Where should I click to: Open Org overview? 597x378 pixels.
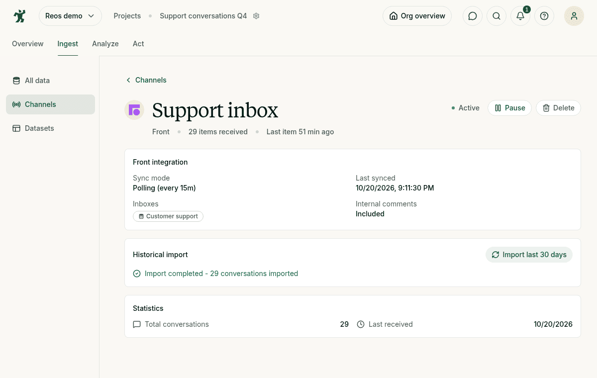(417, 16)
